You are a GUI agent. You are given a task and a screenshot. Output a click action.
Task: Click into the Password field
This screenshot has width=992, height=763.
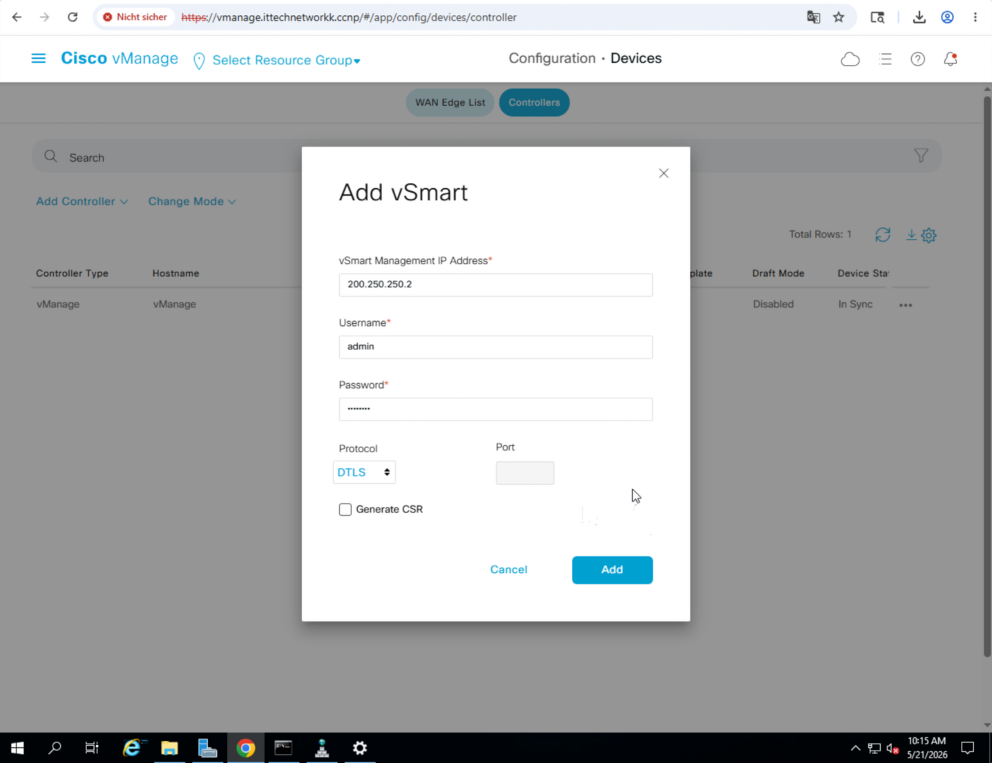click(495, 409)
